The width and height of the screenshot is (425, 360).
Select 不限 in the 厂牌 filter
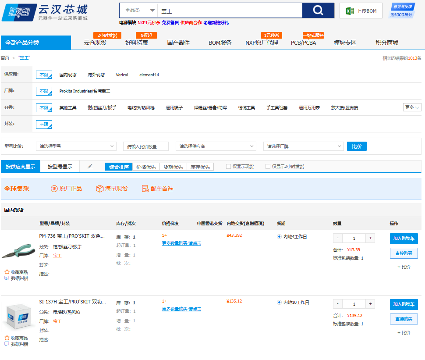coord(44,91)
